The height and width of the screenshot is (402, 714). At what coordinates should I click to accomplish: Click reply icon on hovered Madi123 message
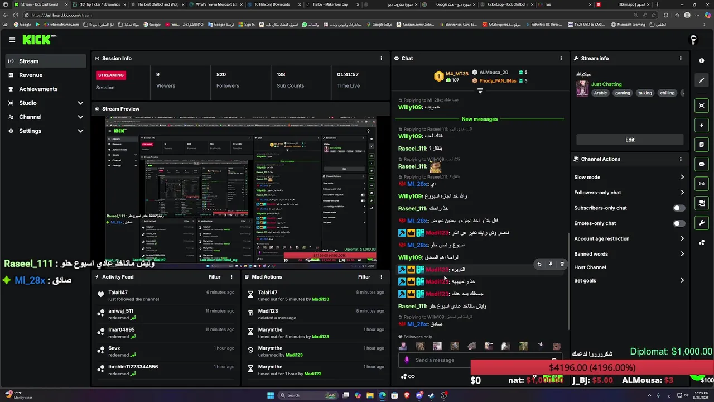click(539, 265)
